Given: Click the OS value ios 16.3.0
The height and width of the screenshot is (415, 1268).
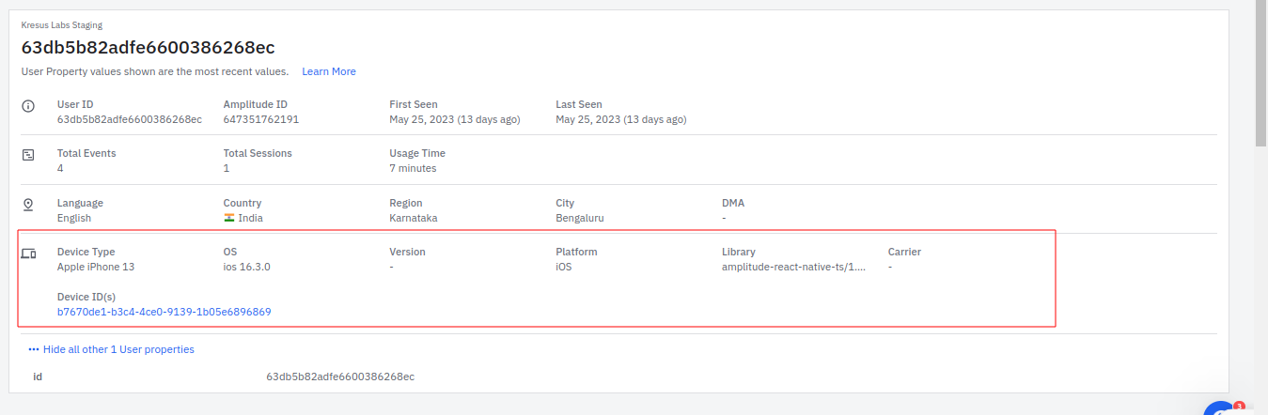Looking at the screenshot, I should point(246,268).
